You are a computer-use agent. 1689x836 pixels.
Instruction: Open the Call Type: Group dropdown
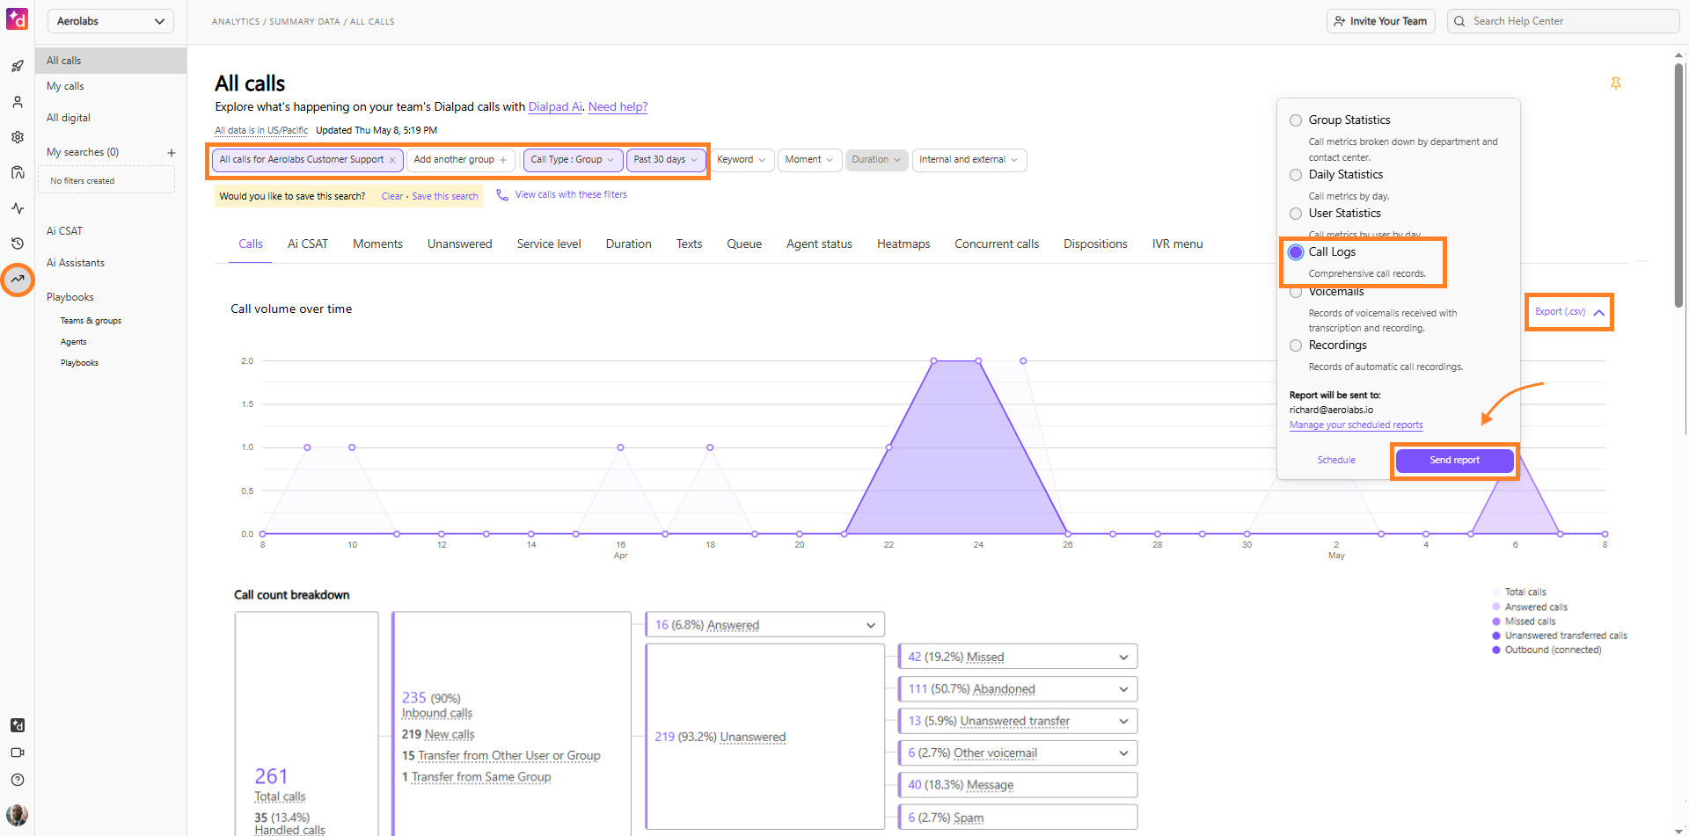pyautogui.click(x=573, y=160)
